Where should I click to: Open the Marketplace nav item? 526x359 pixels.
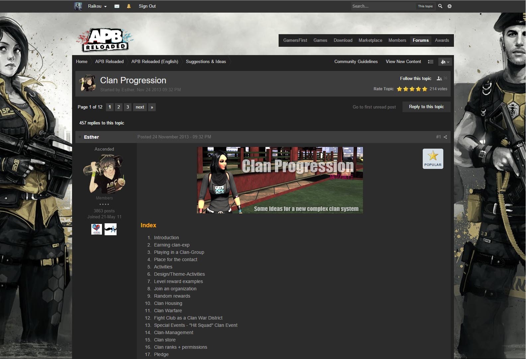click(x=370, y=40)
